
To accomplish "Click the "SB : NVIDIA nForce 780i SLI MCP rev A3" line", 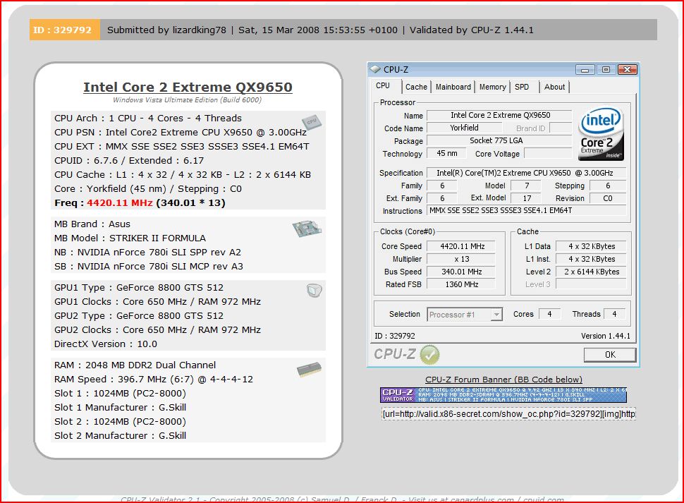I will 148,266.
